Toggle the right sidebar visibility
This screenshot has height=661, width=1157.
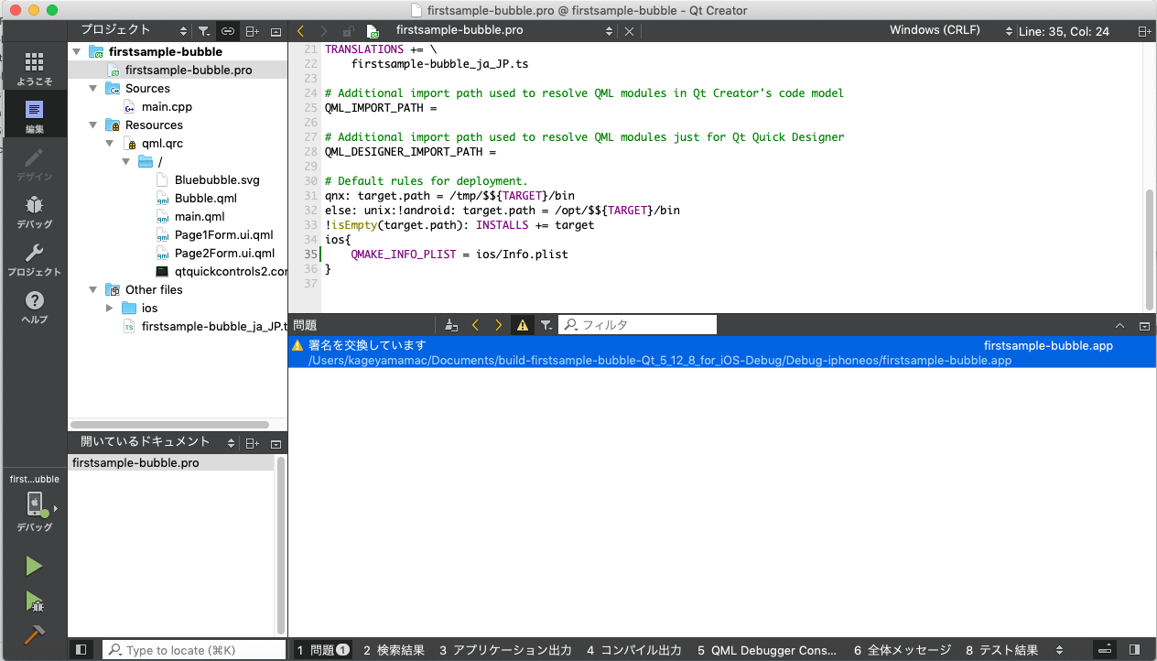(x=1135, y=650)
